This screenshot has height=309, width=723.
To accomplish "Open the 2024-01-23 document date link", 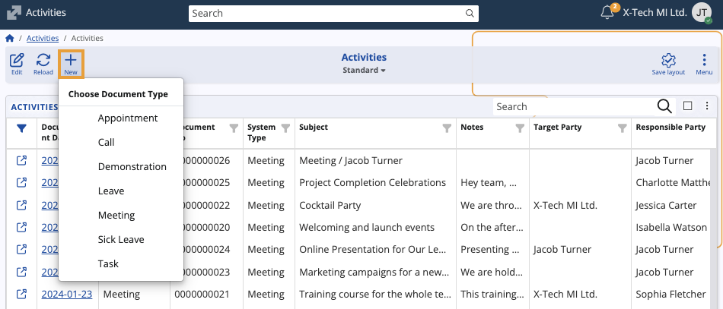I will point(67,294).
